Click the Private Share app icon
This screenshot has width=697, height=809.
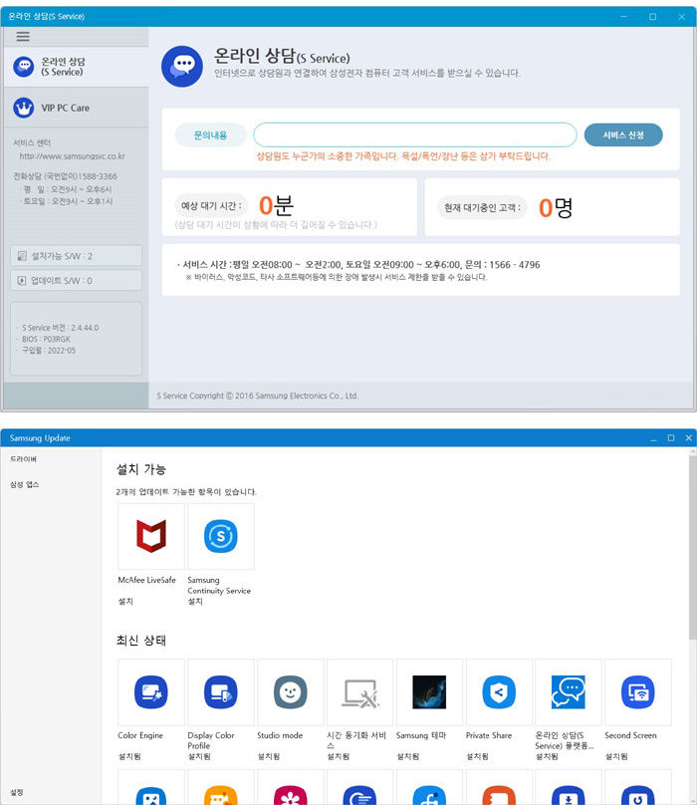(x=499, y=691)
